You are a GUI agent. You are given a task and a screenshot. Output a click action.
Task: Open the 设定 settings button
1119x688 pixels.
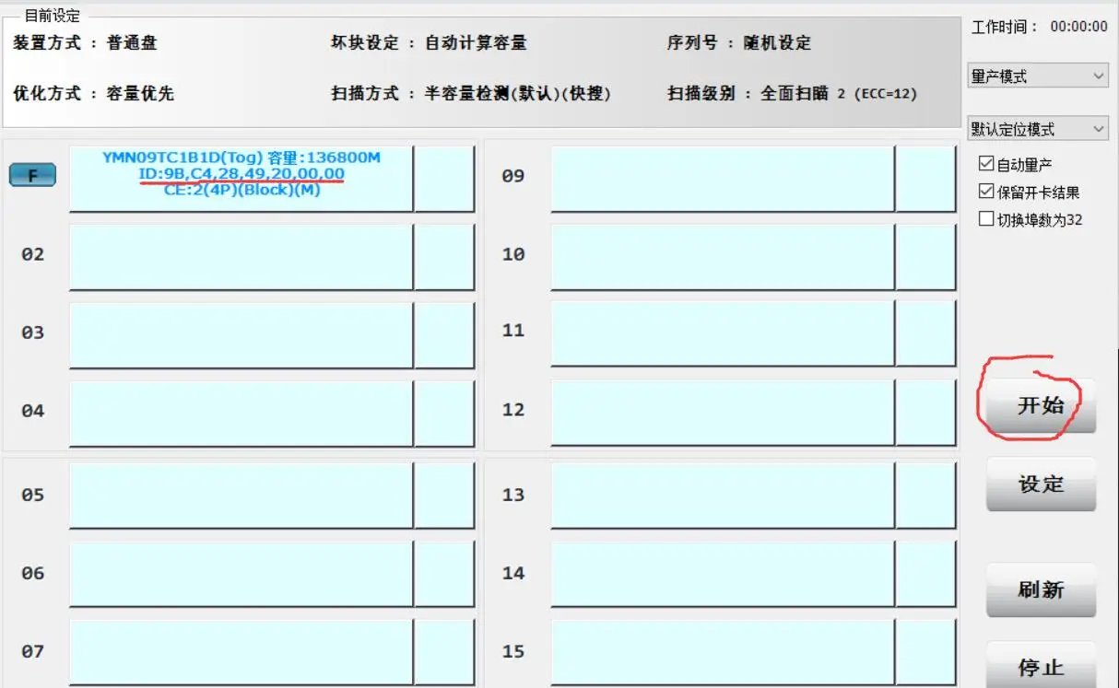[1041, 484]
